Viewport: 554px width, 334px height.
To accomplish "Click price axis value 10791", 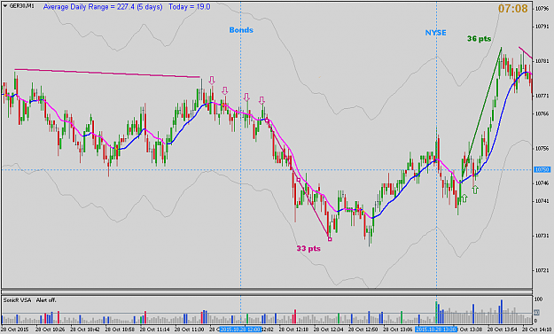I will (x=542, y=26).
